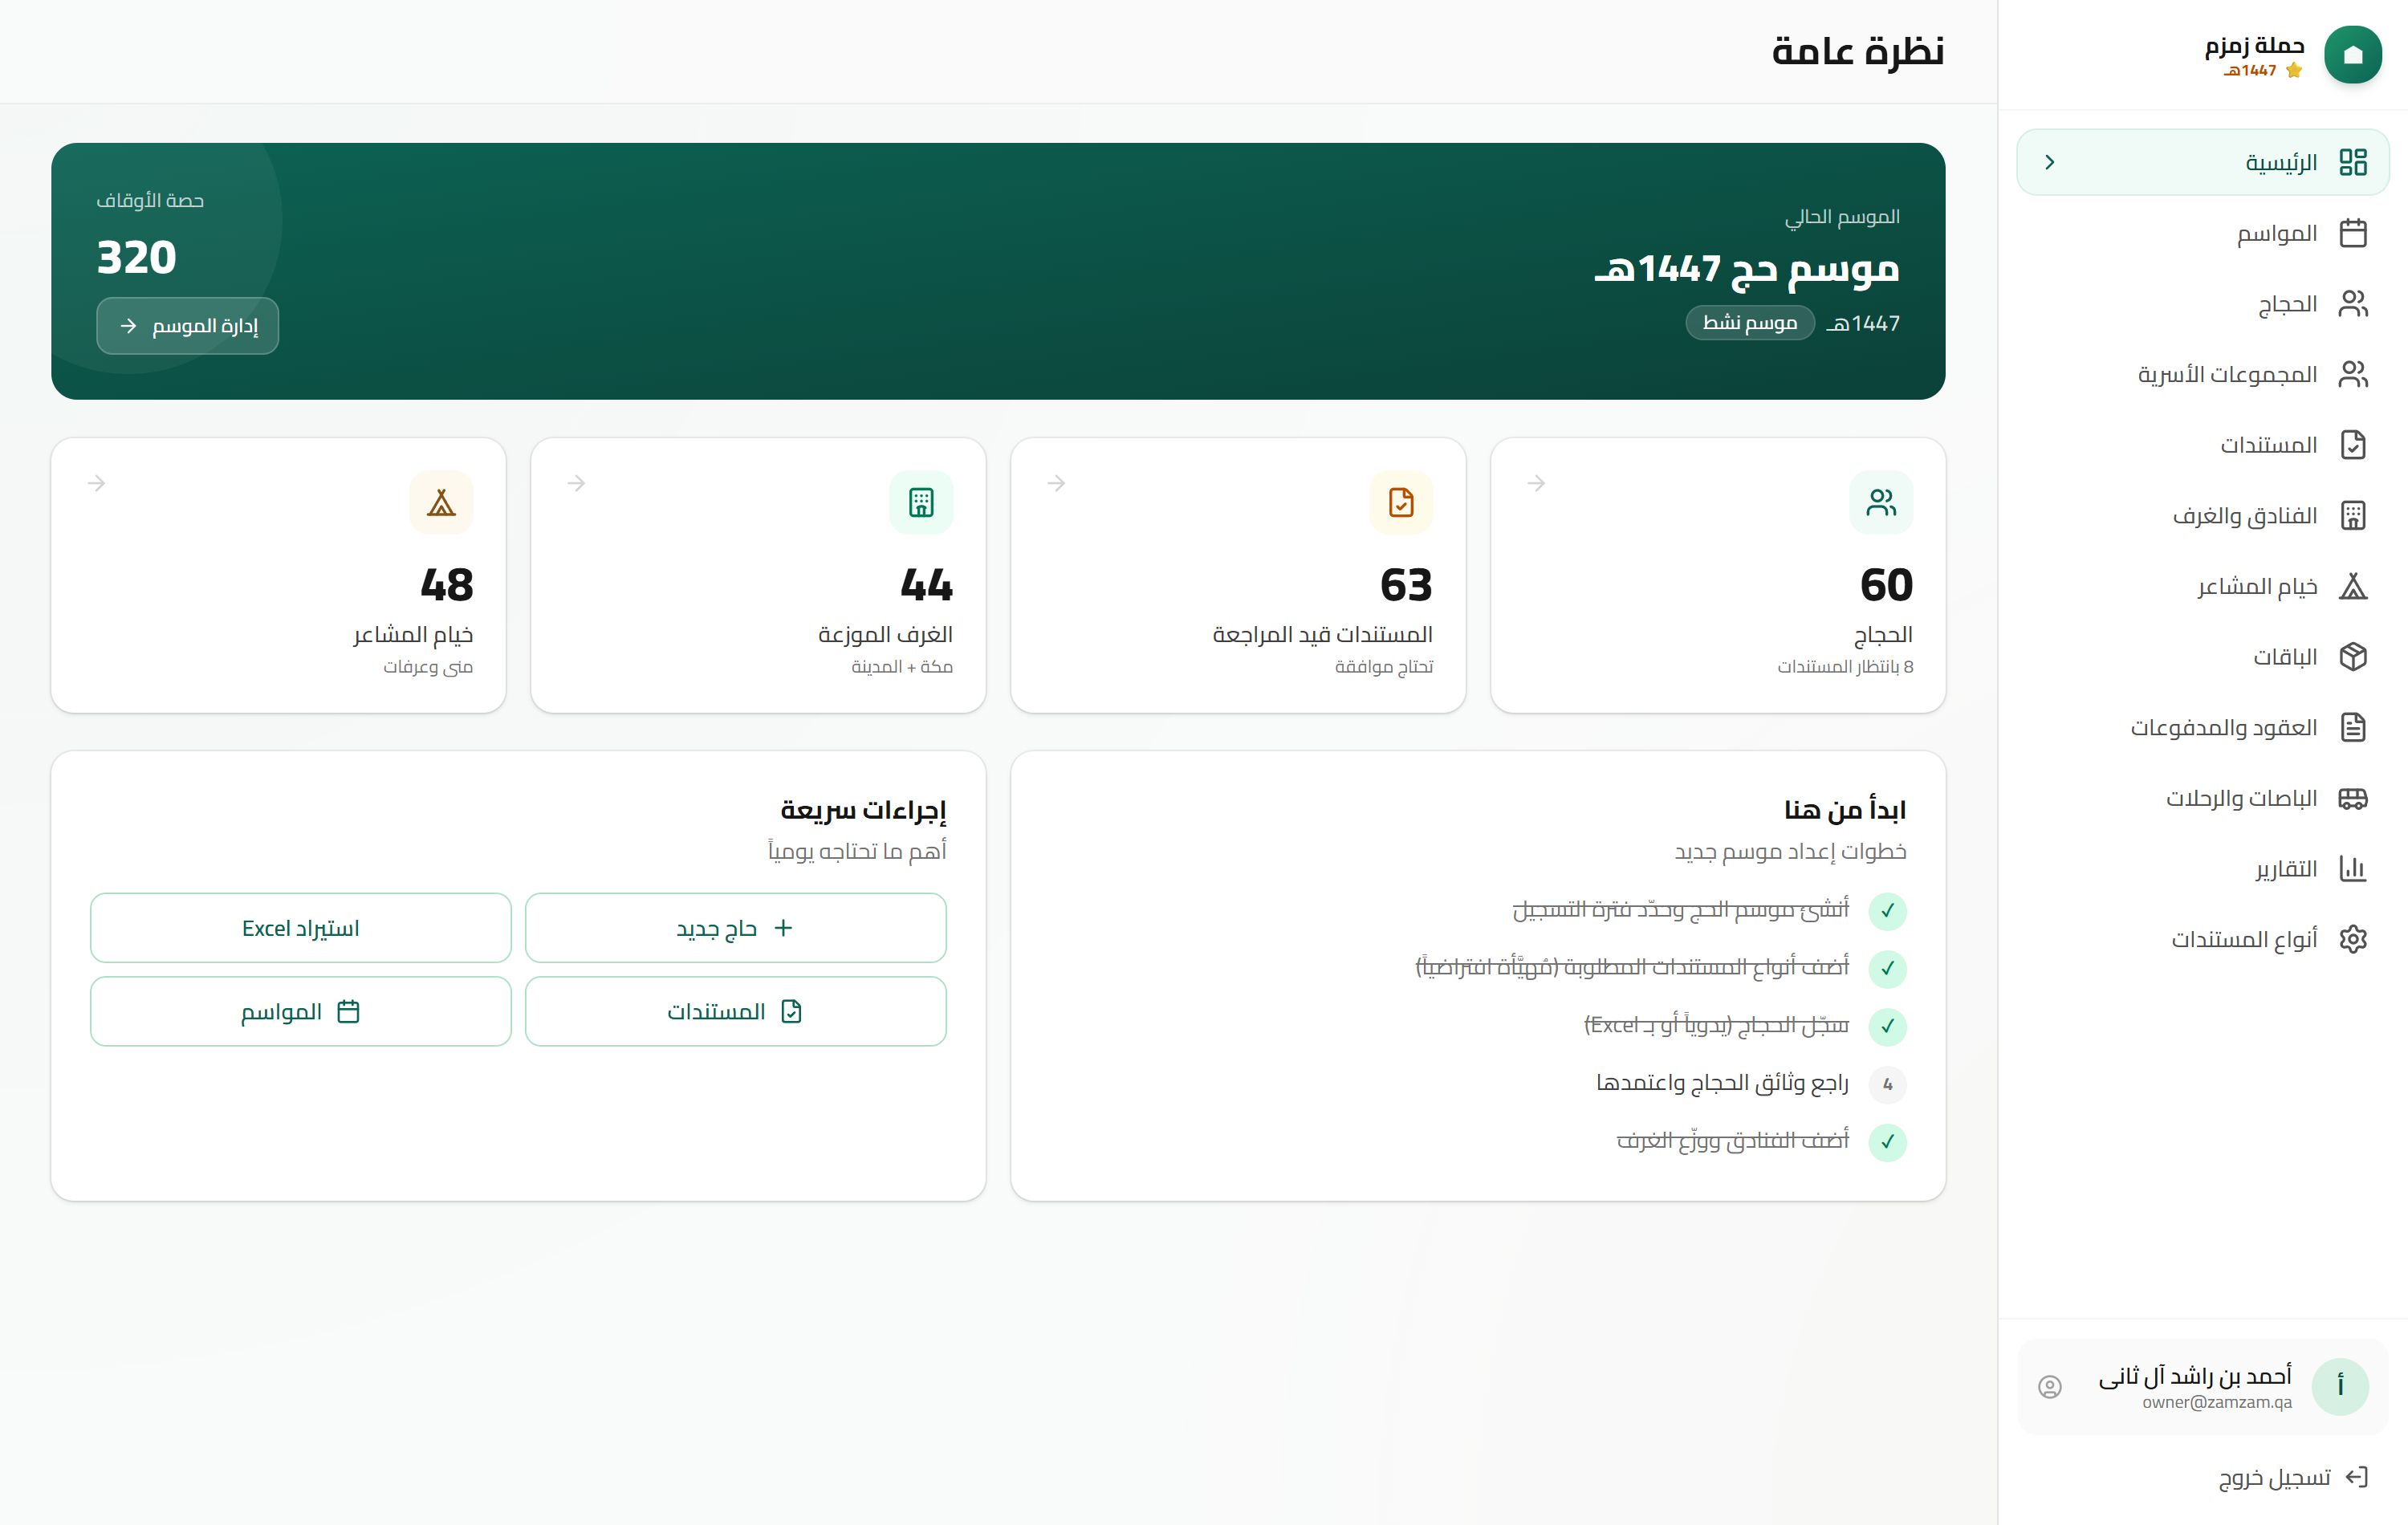Open the arrow on المستندات قيد المراجعة card
2408x1525 pixels.
click(1056, 483)
